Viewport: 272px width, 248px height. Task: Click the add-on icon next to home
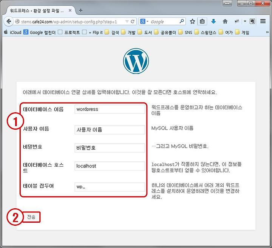pos(236,21)
